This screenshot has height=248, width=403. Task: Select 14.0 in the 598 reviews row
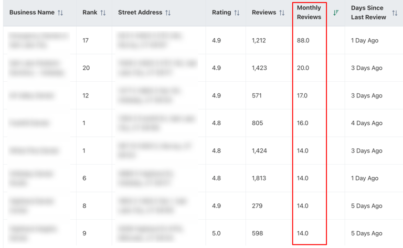302,233
